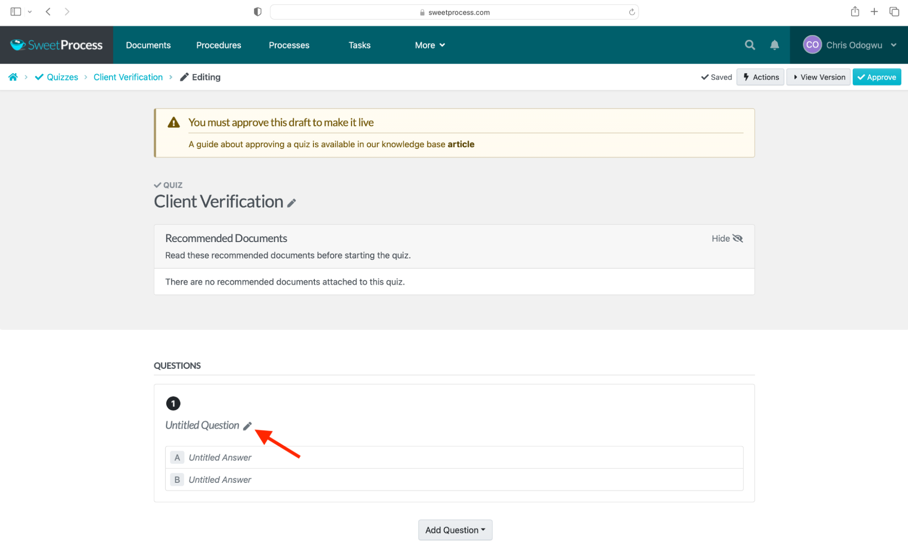Image resolution: width=908 pixels, height=560 pixels.
Task: Click the QUESTIONS section heading
Action: 177,366
